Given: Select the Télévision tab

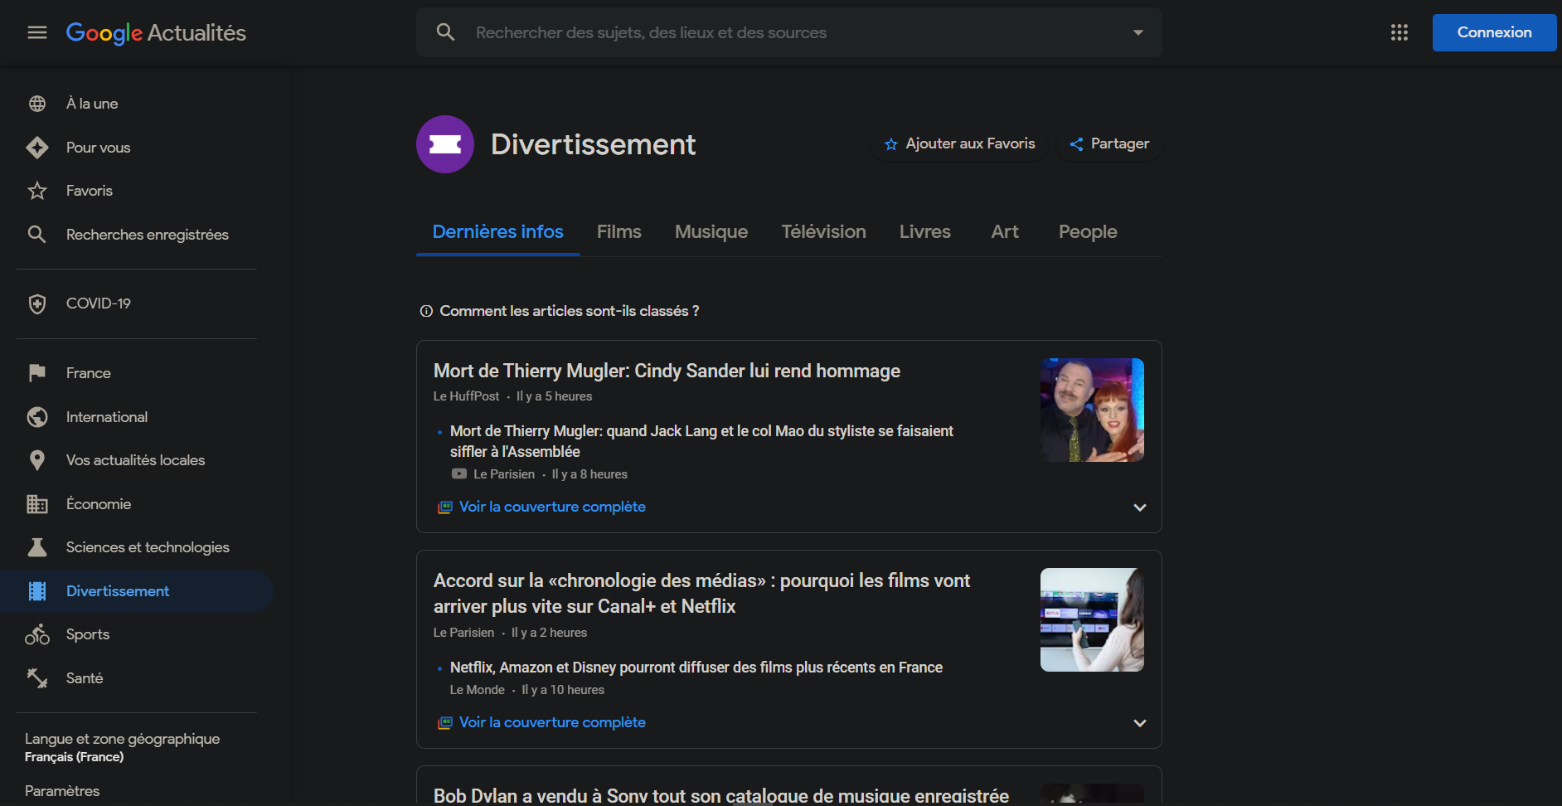Looking at the screenshot, I should 823,232.
